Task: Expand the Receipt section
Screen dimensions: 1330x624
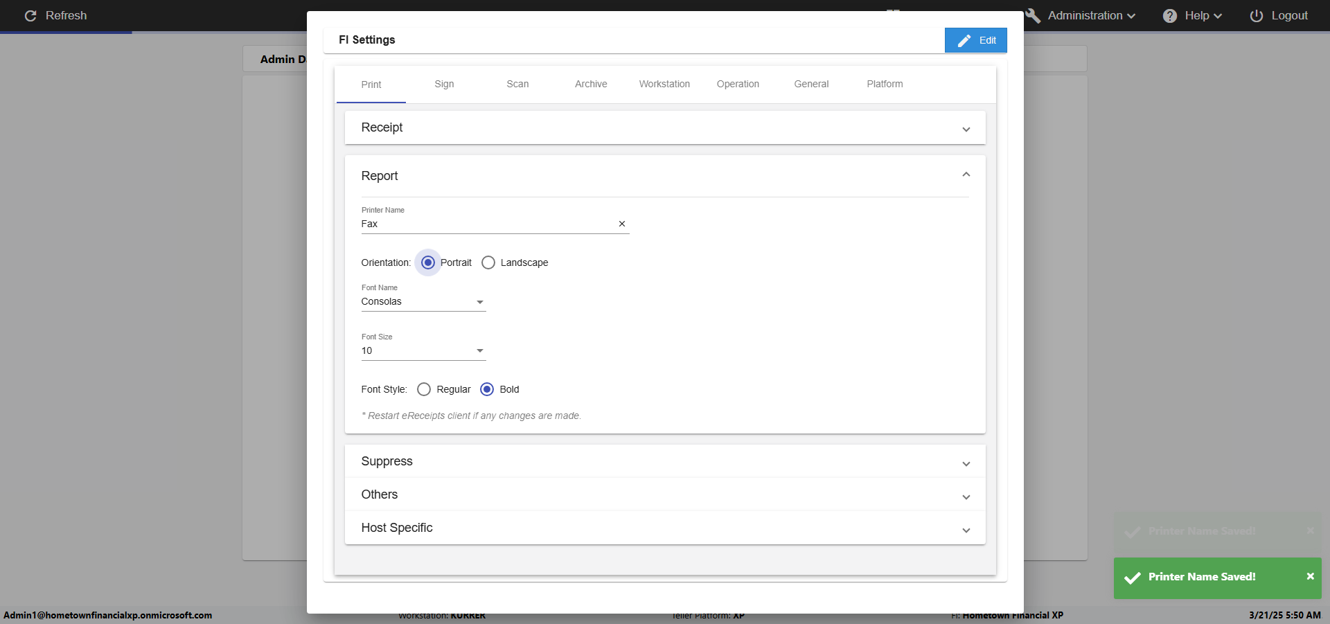Action: click(966, 130)
